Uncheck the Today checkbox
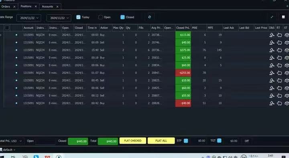Image resolution: width=289 pixels, height=158 pixels. pos(78,17)
